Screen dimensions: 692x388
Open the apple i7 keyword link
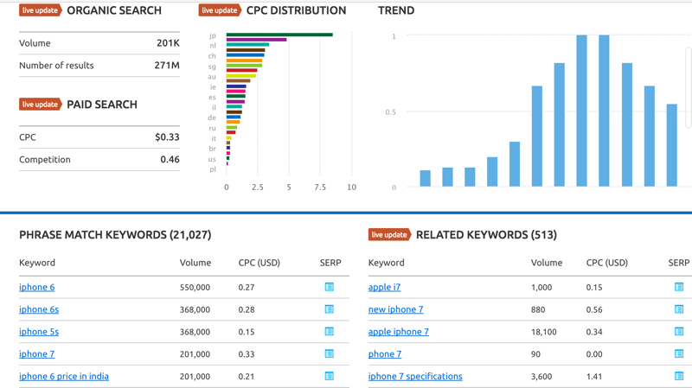coord(384,287)
